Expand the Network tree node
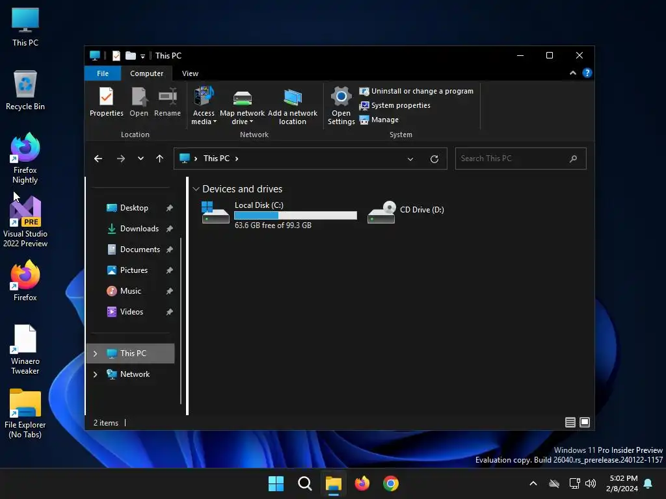The width and height of the screenshot is (666, 499). click(x=95, y=374)
